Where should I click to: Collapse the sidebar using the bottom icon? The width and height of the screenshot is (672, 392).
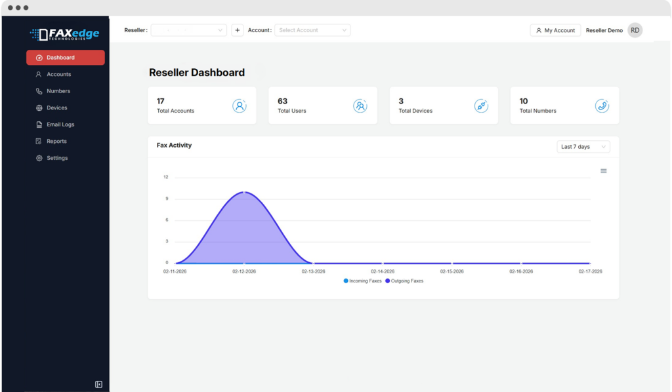pos(98,384)
